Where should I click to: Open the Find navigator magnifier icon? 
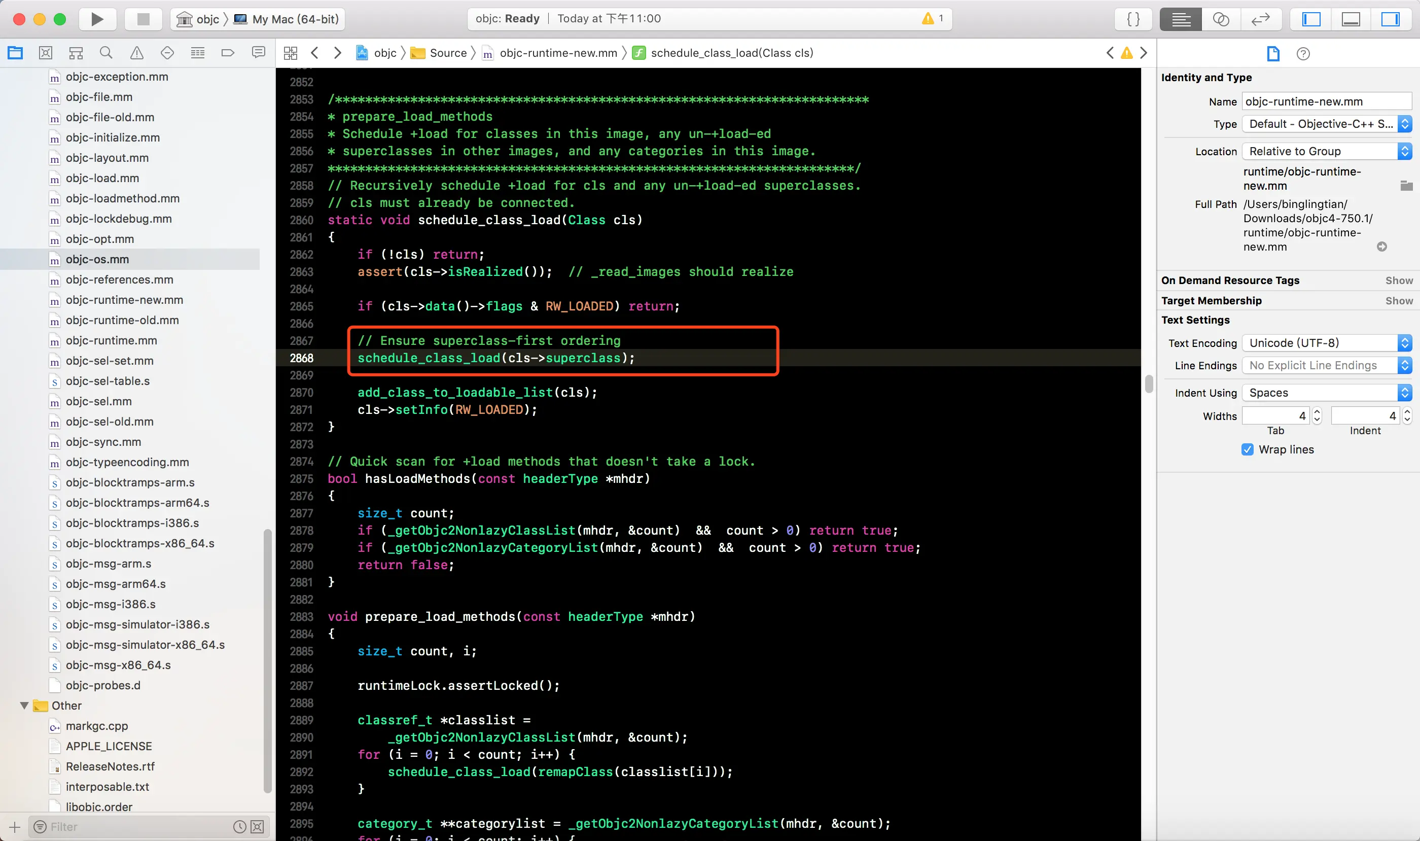point(106,53)
